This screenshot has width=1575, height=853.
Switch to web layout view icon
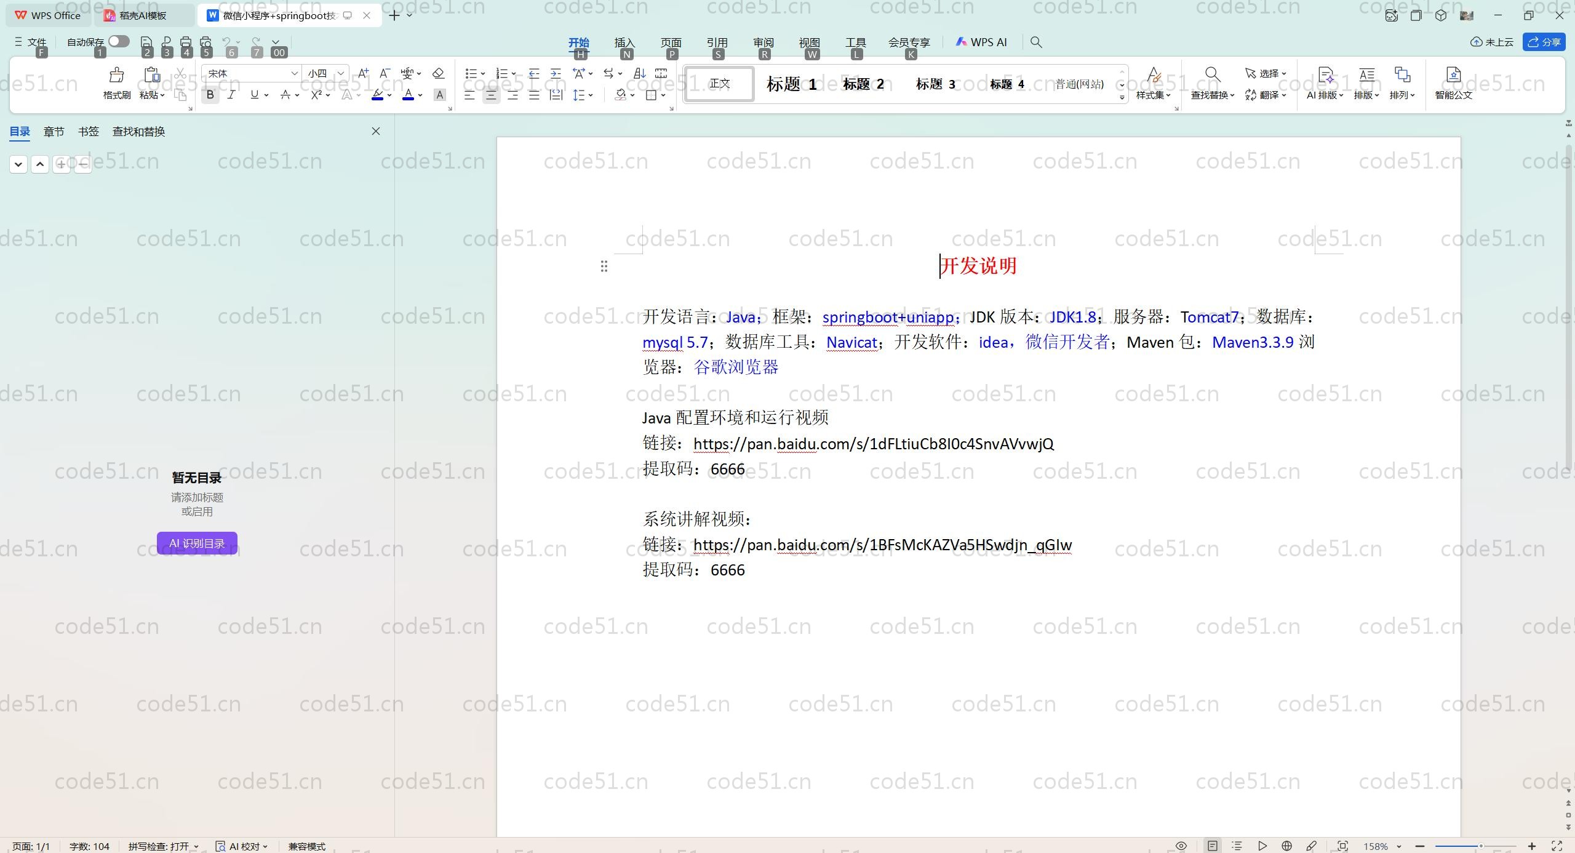click(x=1286, y=846)
